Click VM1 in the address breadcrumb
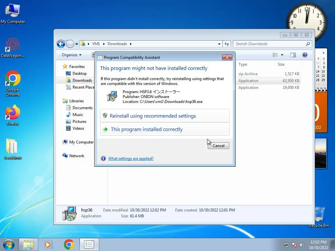Screen dimensions: 335x251 (x=96, y=44)
